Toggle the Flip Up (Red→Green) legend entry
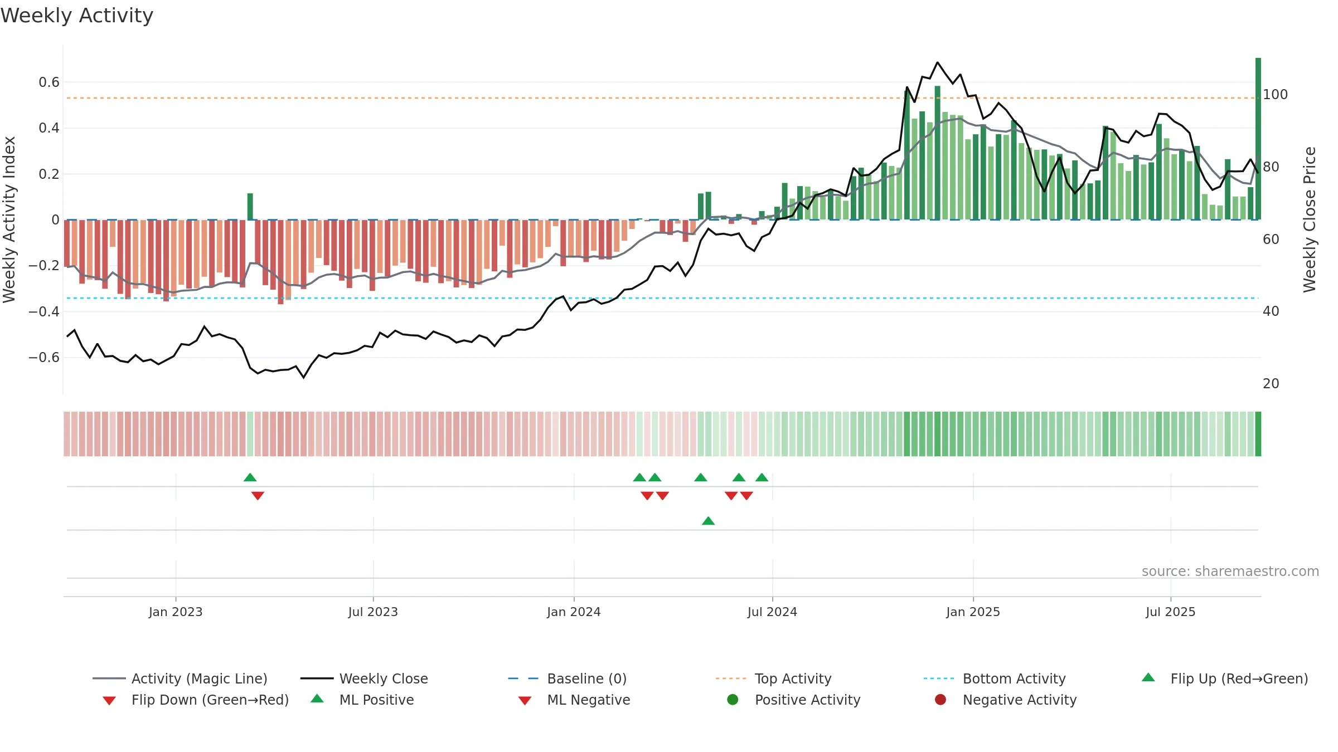This screenshot has width=1338, height=752. [1224, 678]
